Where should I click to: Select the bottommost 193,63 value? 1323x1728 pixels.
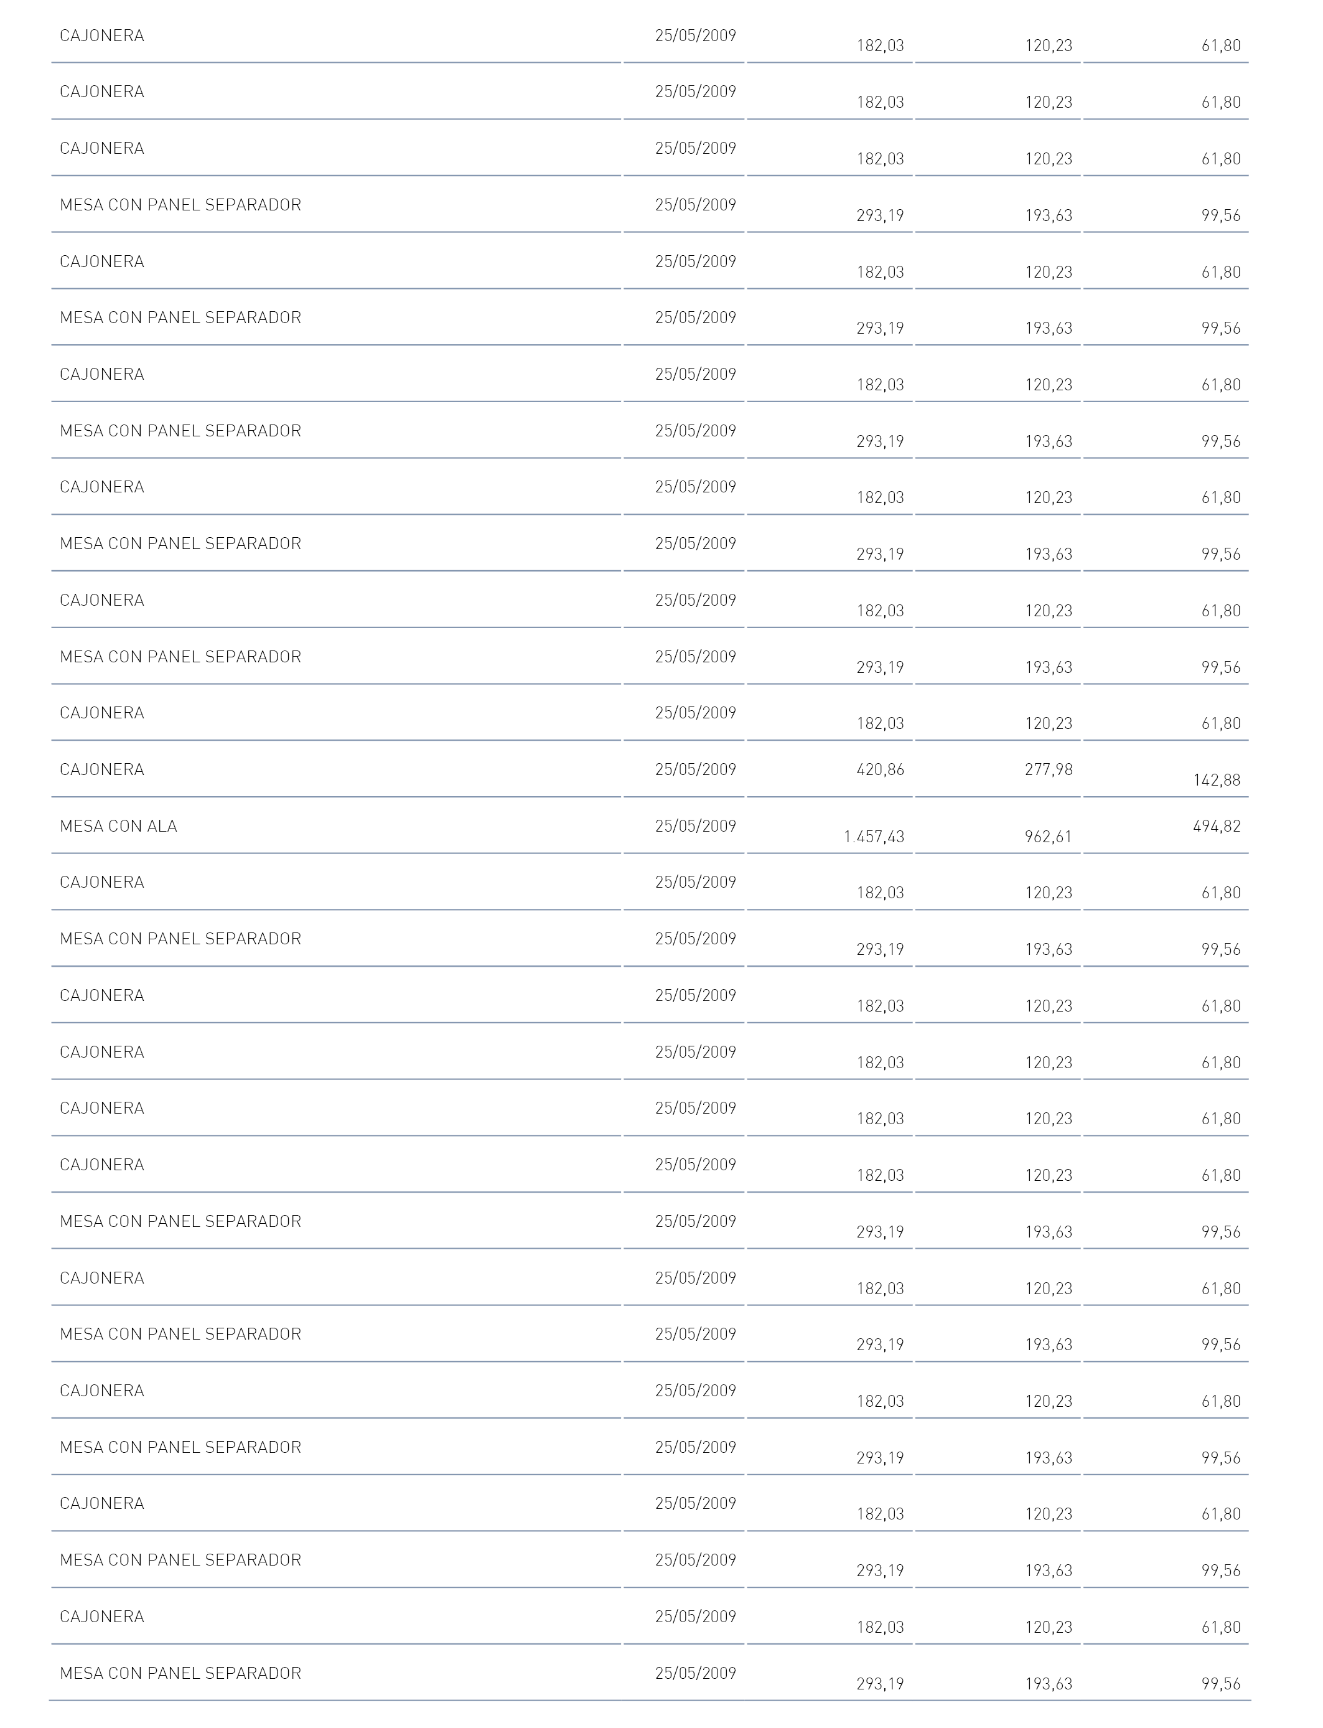(1048, 1684)
